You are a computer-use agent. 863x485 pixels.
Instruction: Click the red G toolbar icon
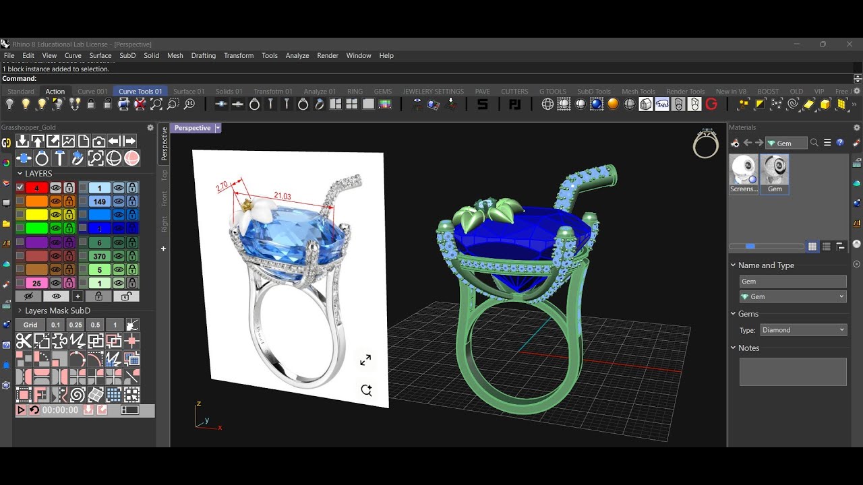[711, 104]
